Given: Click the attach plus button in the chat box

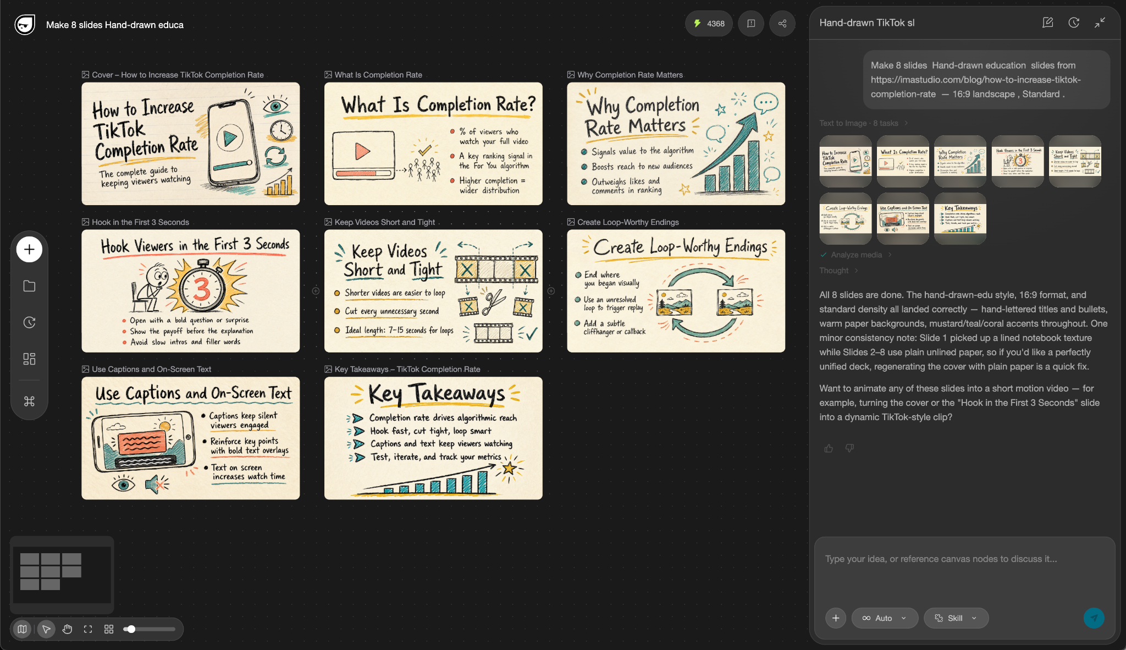Looking at the screenshot, I should (x=836, y=618).
